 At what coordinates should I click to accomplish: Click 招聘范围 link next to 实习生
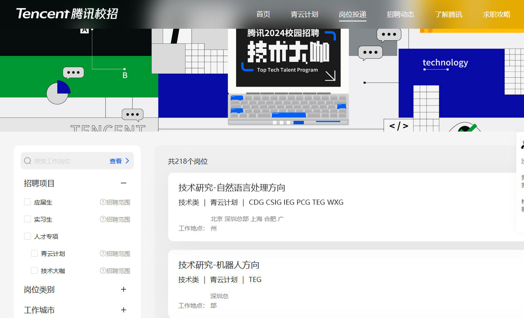click(x=118, y=219)
